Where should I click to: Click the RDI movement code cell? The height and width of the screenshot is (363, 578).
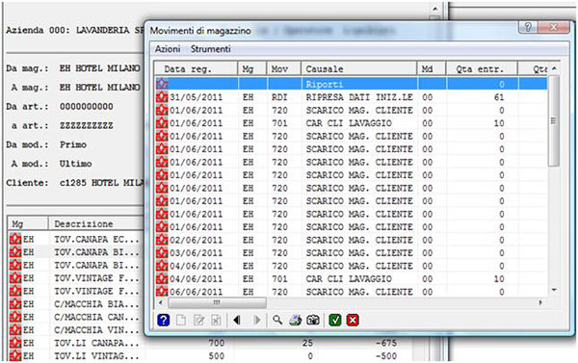tap(279, 97)
